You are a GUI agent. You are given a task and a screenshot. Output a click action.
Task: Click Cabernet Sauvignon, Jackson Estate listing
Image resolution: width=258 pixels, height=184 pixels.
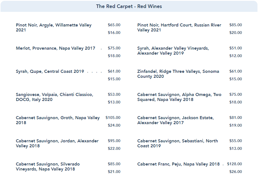[x=175, y=120]
